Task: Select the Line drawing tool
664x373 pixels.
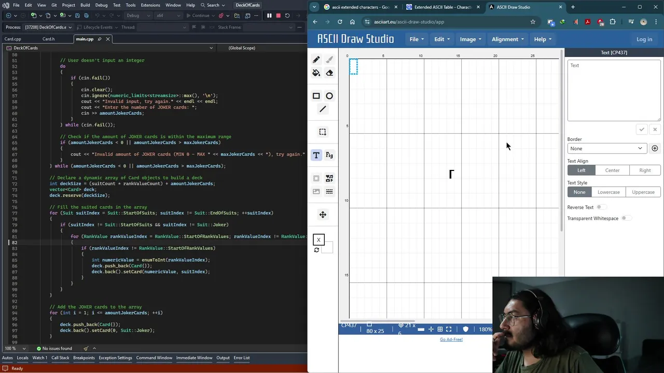Action: click(323, 109)
